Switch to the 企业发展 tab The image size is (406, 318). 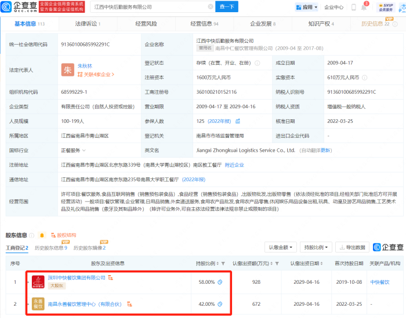coord(263,24)
